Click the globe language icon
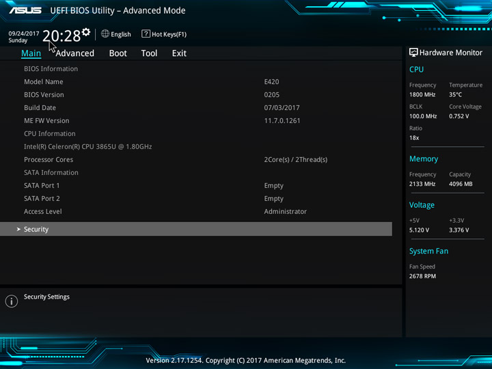Viewport: 492px width, 369px height. 105,33
